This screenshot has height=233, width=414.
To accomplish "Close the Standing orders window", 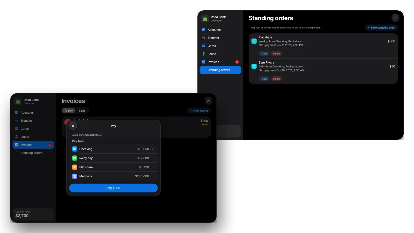I will [395, 18].
